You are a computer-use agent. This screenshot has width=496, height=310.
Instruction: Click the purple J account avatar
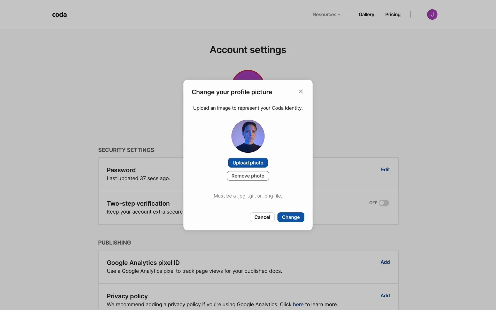click(432, 14)
